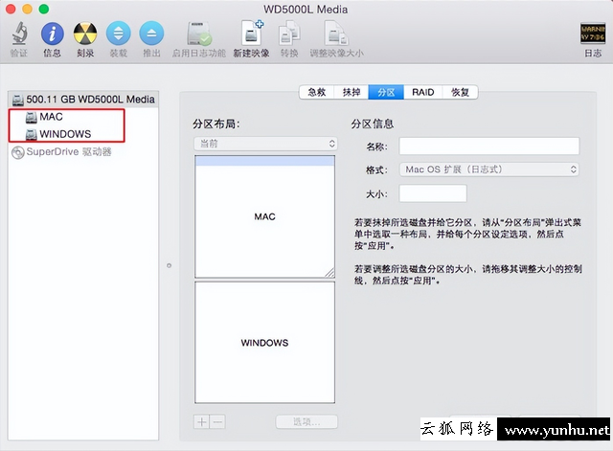This screenshot has width=613, height=451.
Task: Open the Log (日志) icon
Action: tap(593, 34)
